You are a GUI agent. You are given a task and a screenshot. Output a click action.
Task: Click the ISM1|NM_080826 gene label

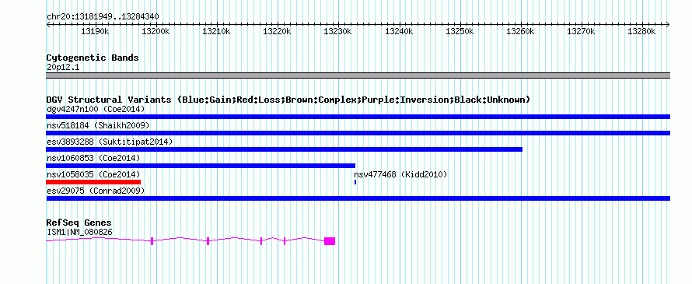[79, 232]
